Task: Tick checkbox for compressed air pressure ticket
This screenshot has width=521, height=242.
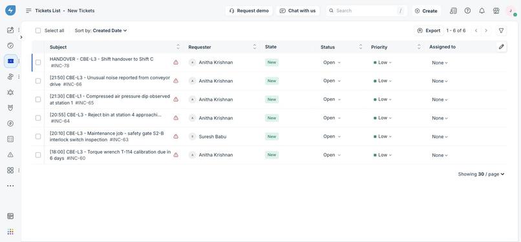Action: click(x=38, y=99)
